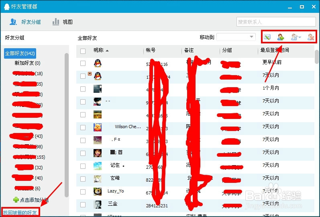The height and width of the screenshot is (217, 320).
Task: Check the box in the . F α row
Action: [x=83, y=141]
